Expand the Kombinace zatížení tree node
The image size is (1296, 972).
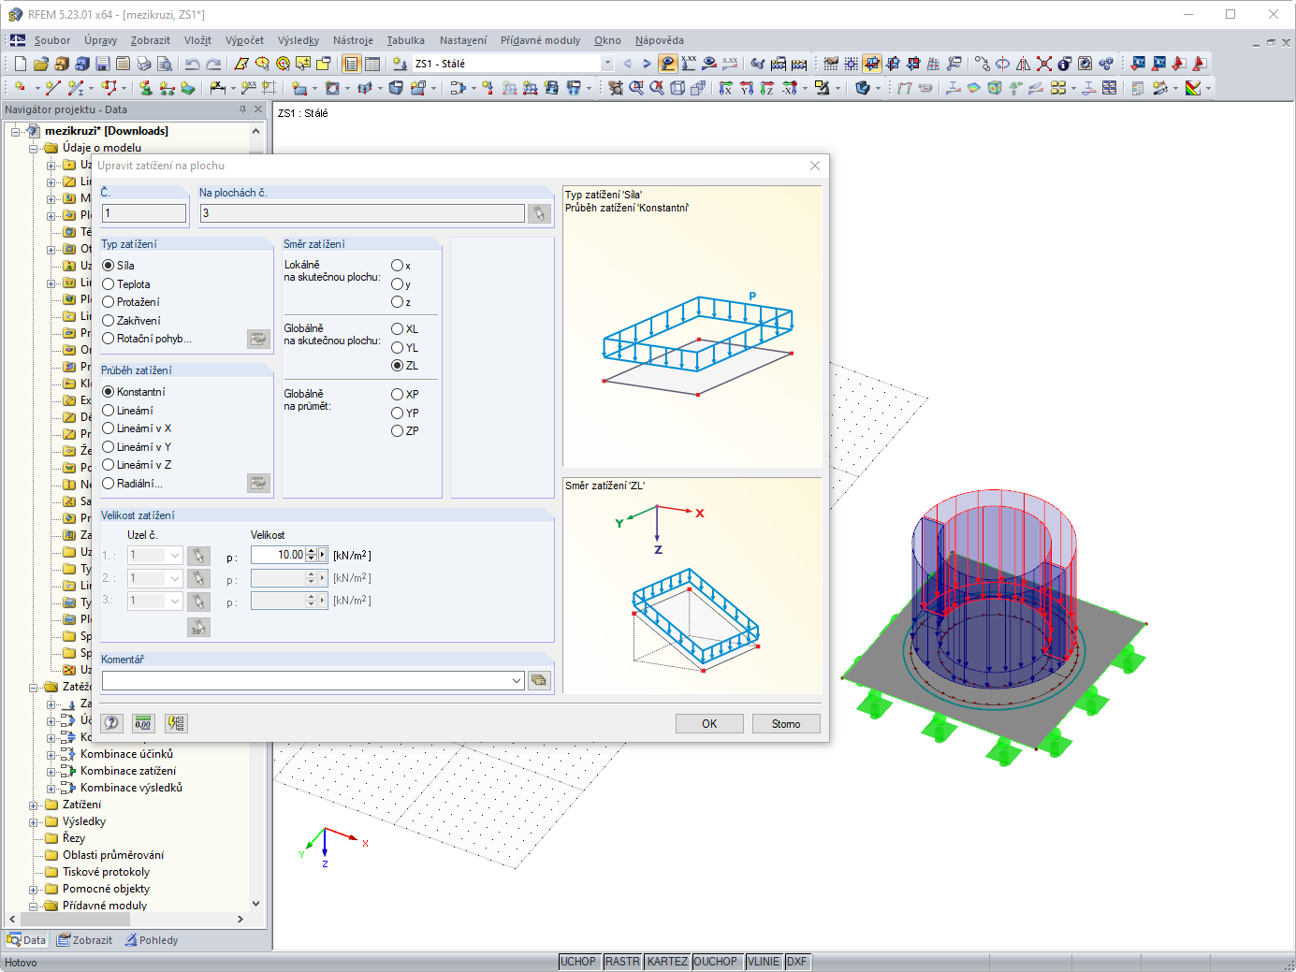pos(51,771)
